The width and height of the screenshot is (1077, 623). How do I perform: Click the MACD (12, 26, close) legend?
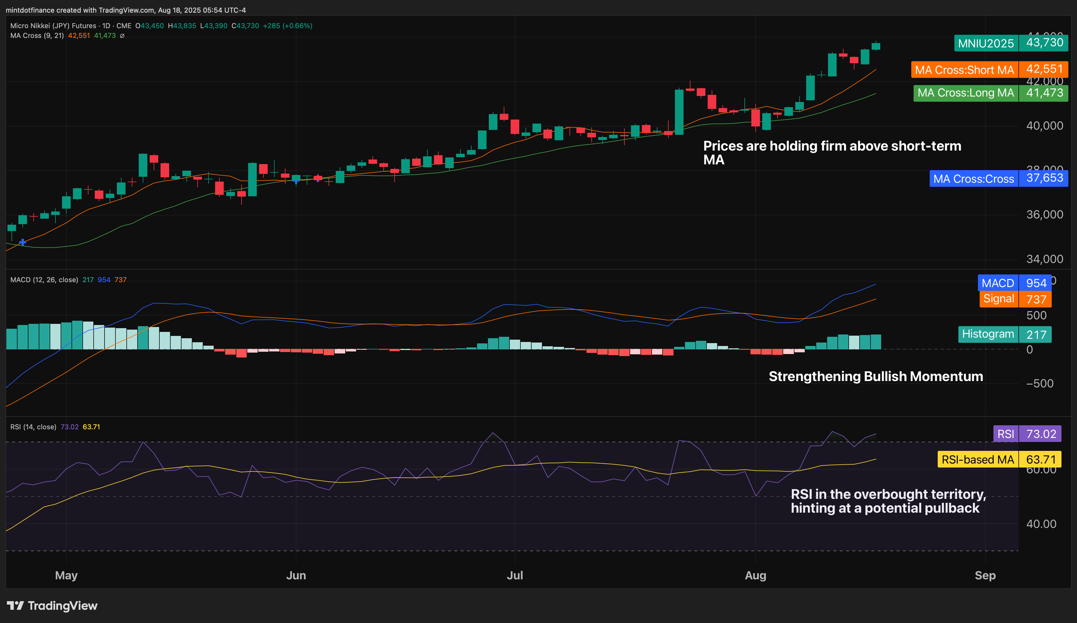(x=44, y=280)
